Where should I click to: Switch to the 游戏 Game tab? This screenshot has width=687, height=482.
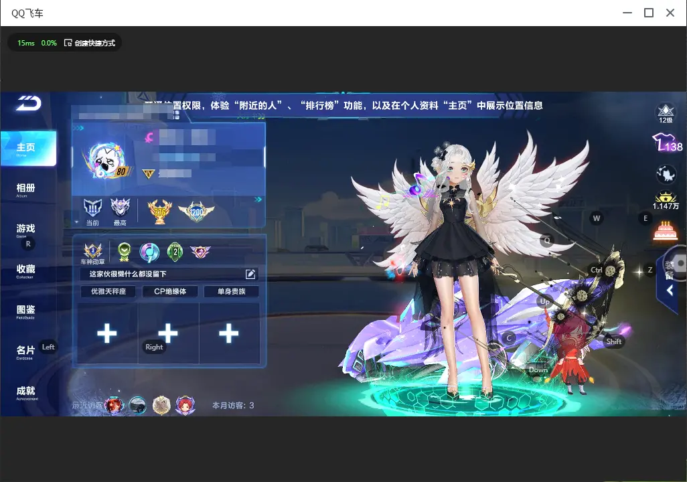pos(25,230)
